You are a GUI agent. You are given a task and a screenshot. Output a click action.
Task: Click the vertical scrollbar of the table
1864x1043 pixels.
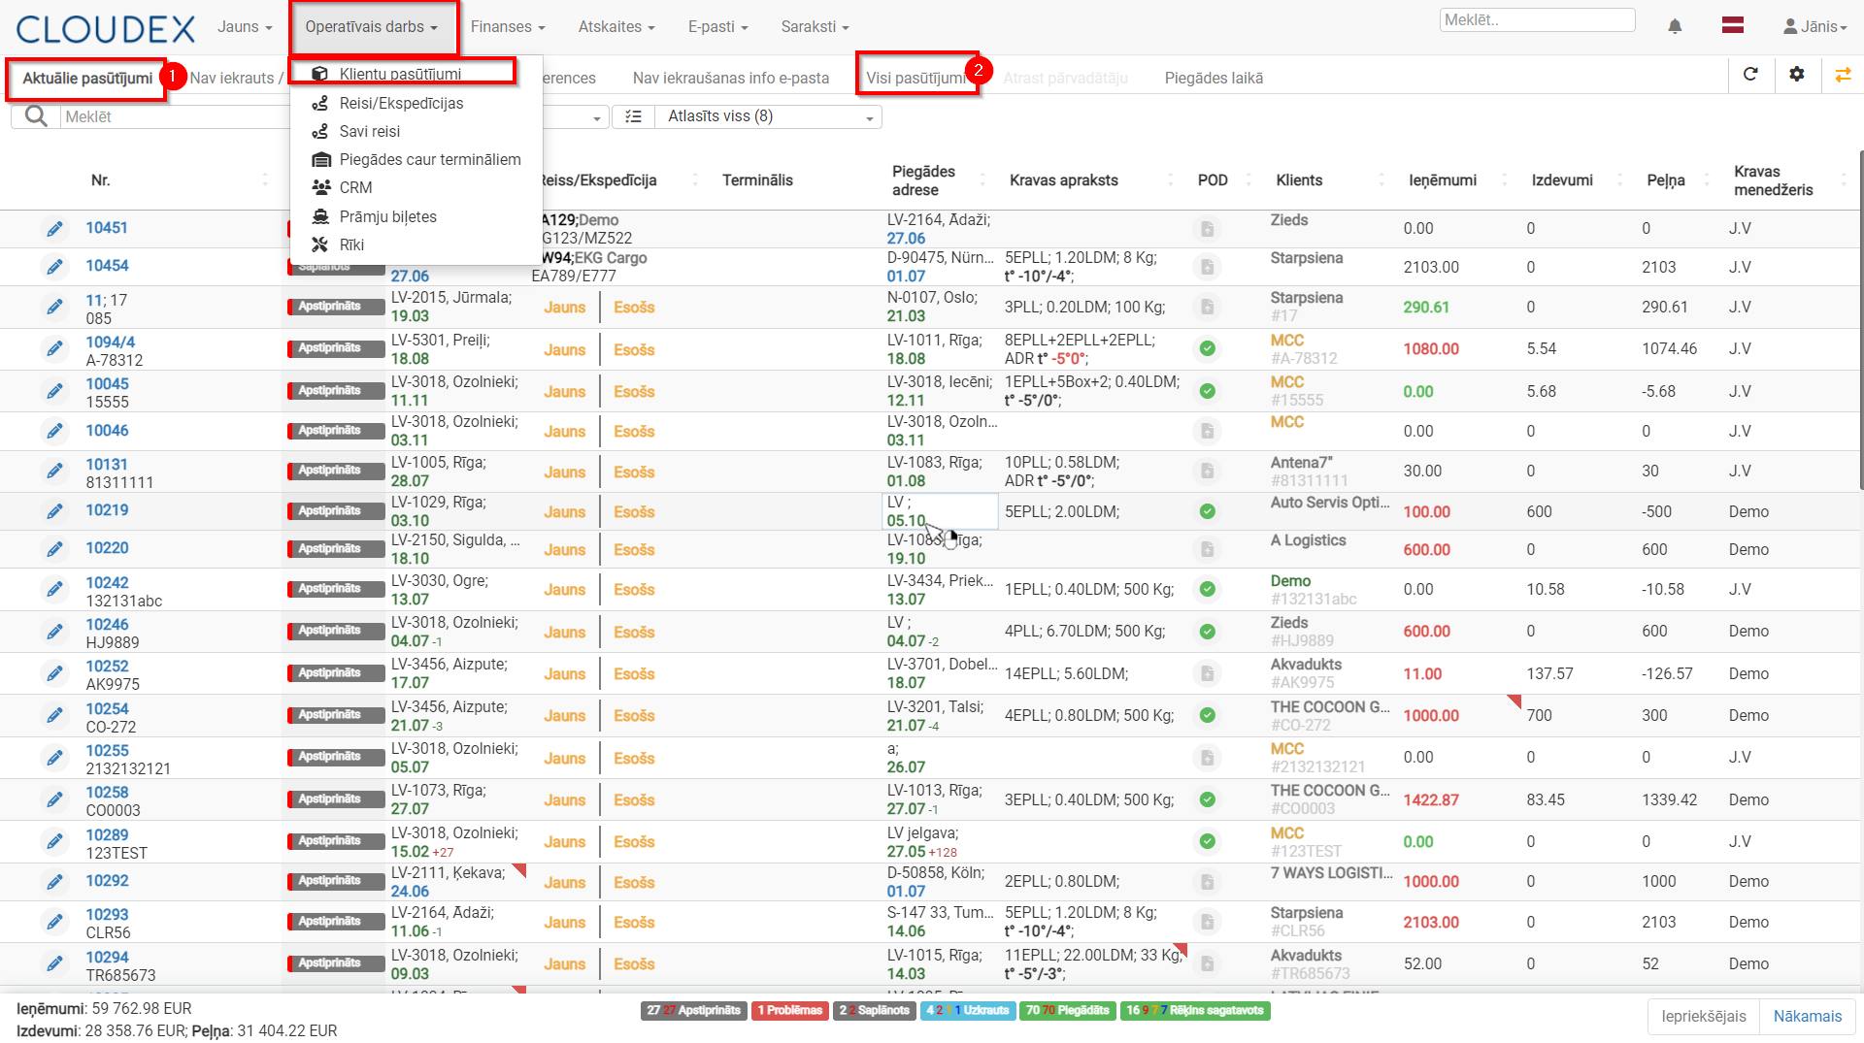point(1860,320)
